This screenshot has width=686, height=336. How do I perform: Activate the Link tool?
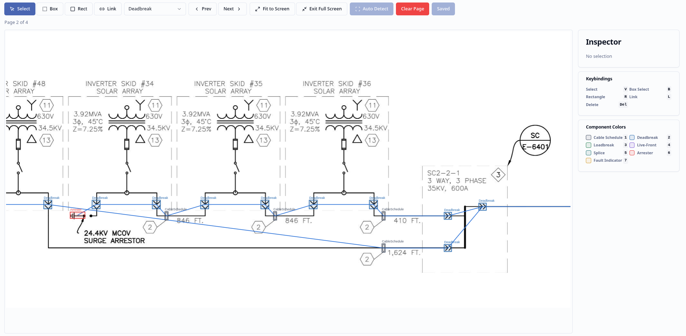[108, 9]
